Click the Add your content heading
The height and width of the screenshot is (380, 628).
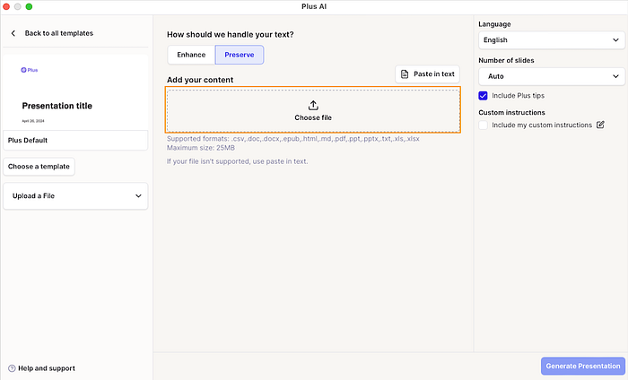point(200,80)
